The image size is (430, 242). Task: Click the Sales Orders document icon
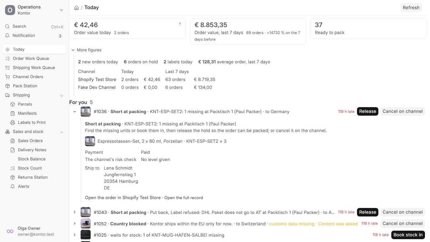coord(13,141)
